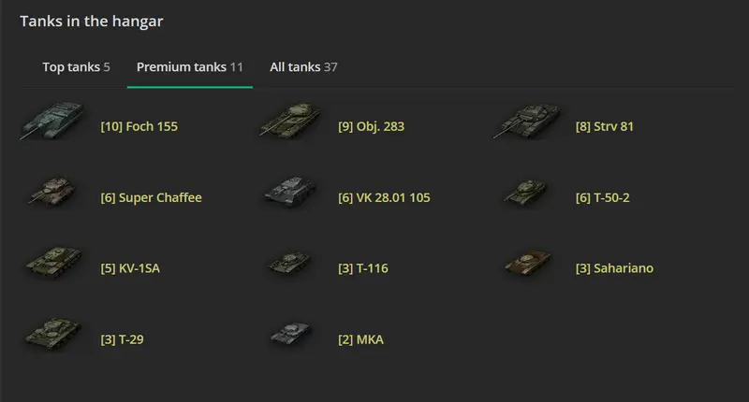Viewport: 749px width, 402px height.
Task: Open the [10] Foch 155 link
Action: 139,126
